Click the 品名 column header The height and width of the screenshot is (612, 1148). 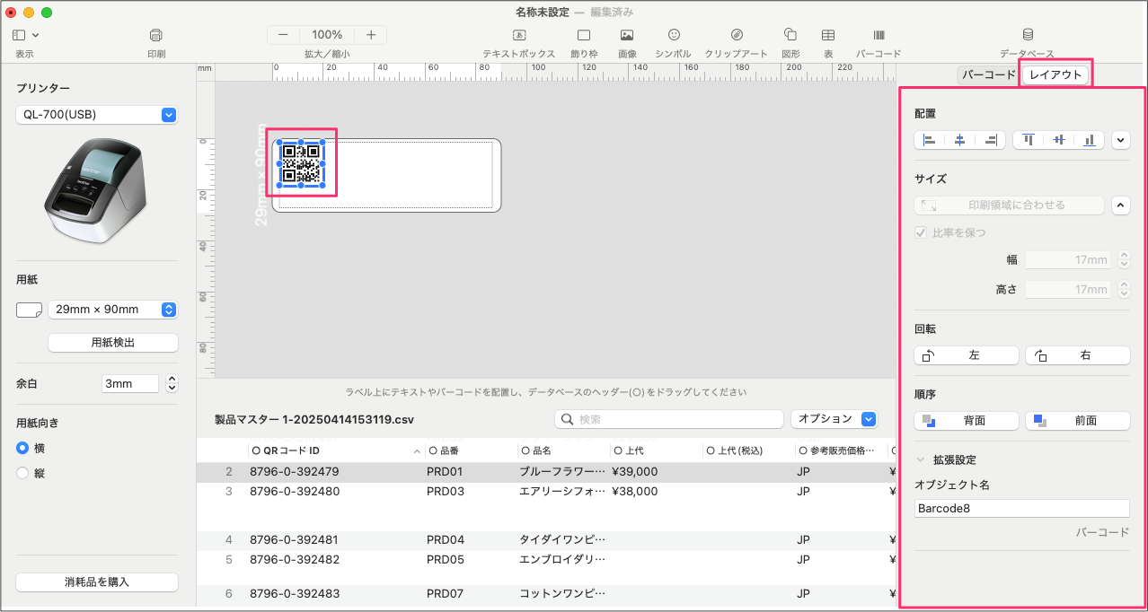[563, 450]
